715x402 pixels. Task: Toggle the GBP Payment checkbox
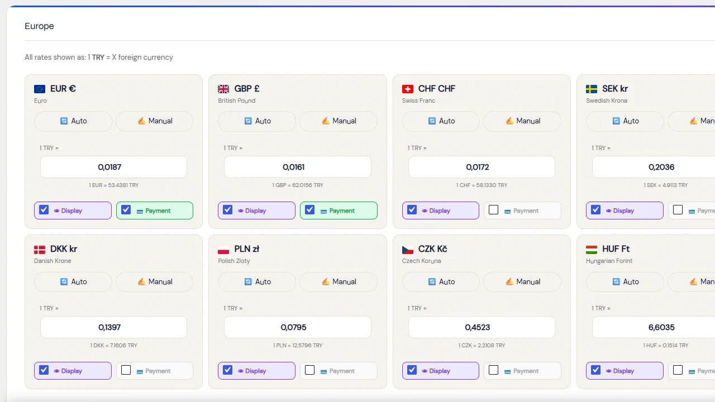click(x=309, y=210)
